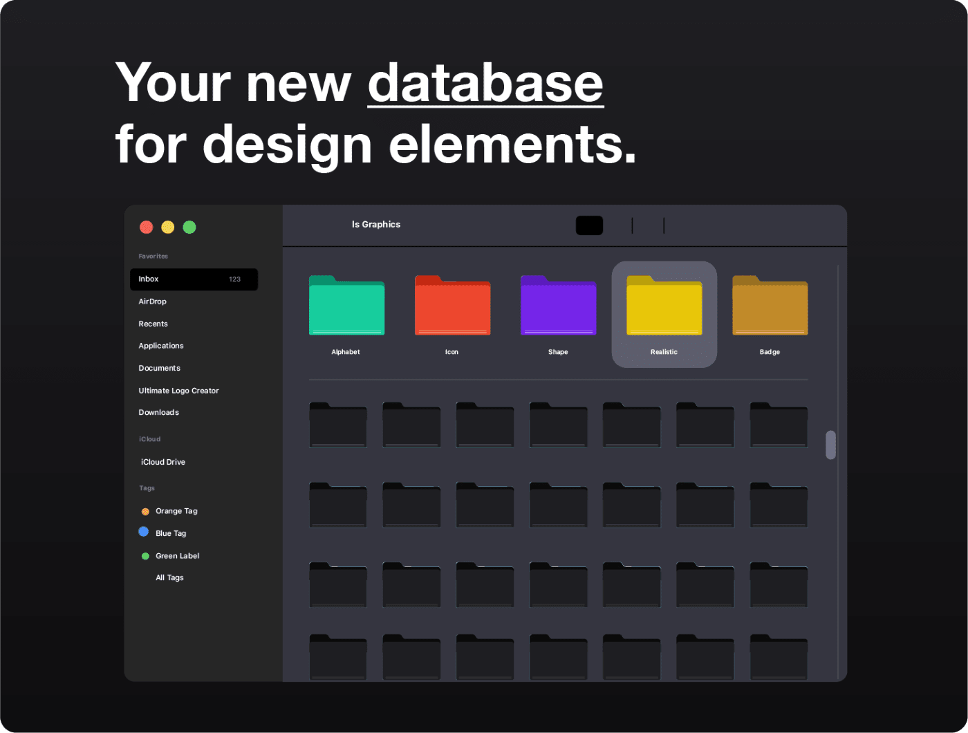The width and height of the screenshot is (968, 733).
Task: Click the Orange Tag color dot
Action: [x=145, y=512]
